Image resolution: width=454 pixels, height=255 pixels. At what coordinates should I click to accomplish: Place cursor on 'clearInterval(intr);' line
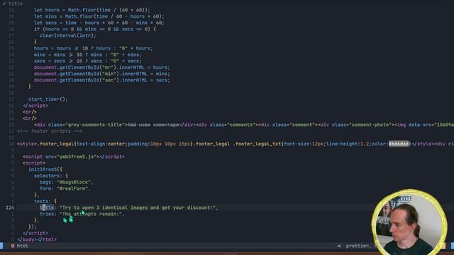point(68,35)
